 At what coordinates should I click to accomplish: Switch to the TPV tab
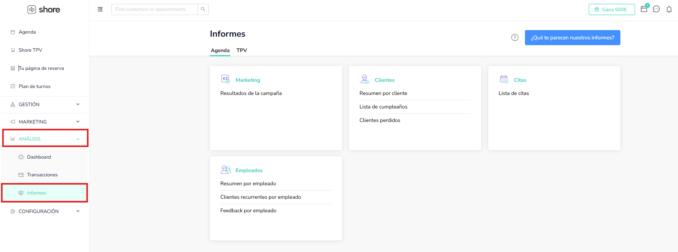(242, 51)
